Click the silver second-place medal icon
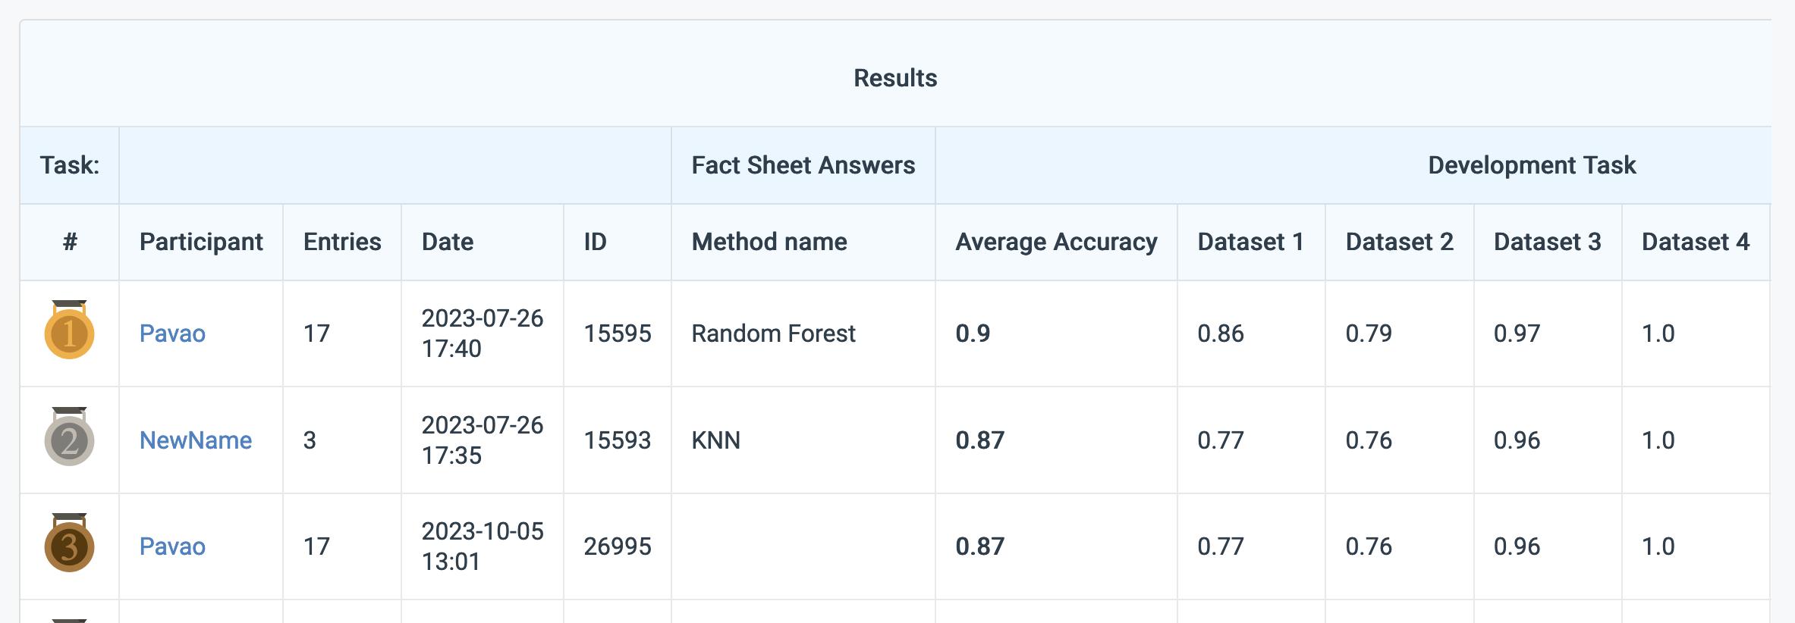Screen dimensions: 1795x623 point(69,437)
